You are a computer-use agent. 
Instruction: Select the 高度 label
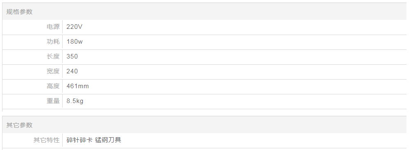pyautogui.click(x=53, y=86)
